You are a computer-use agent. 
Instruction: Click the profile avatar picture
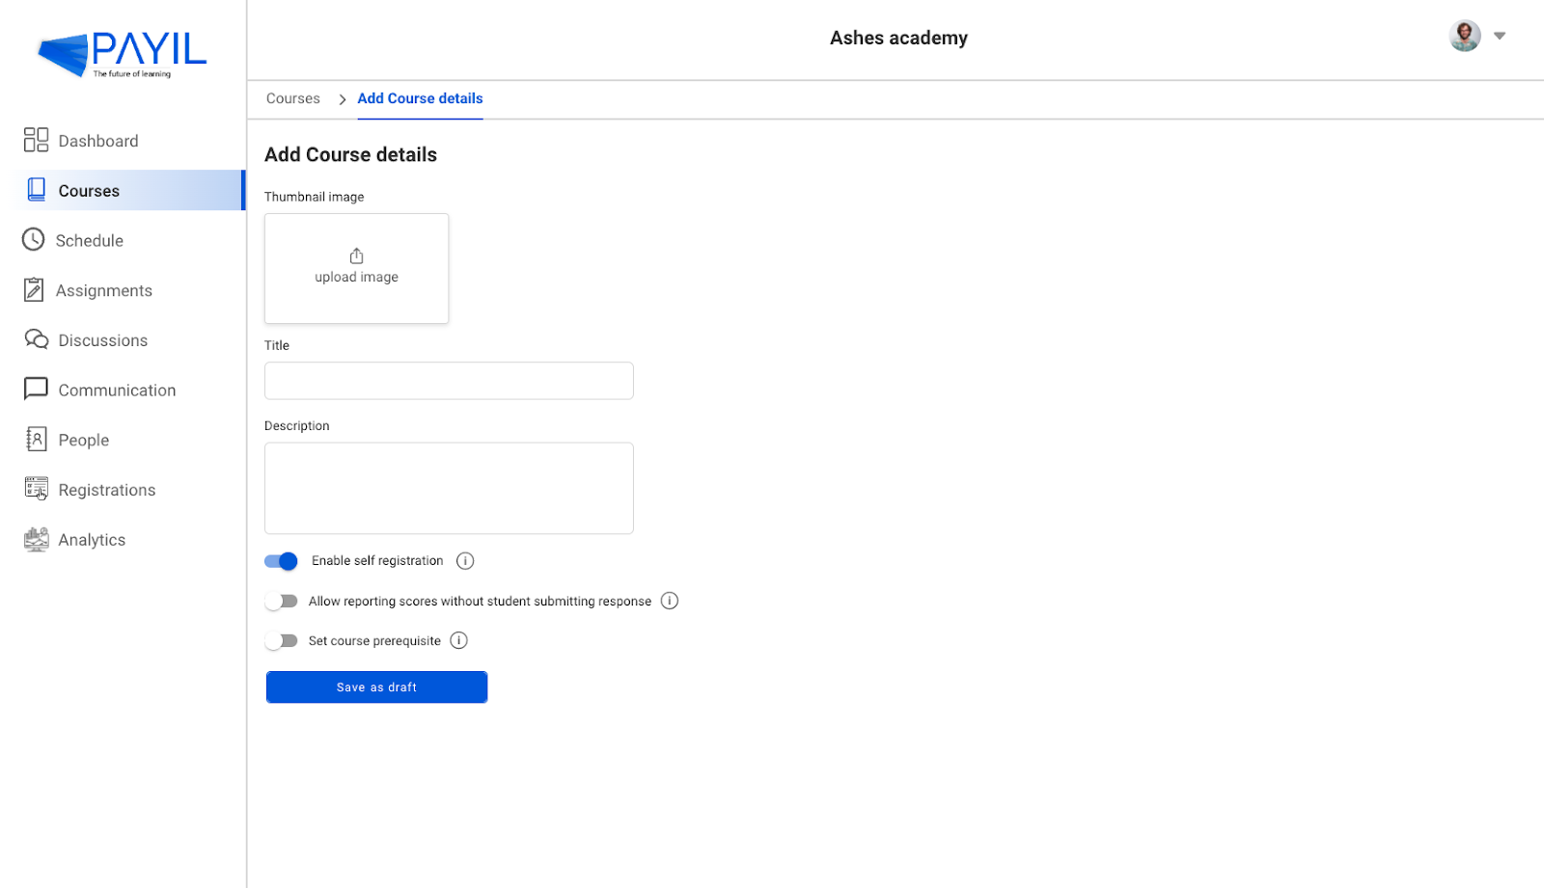point(1465,36)
